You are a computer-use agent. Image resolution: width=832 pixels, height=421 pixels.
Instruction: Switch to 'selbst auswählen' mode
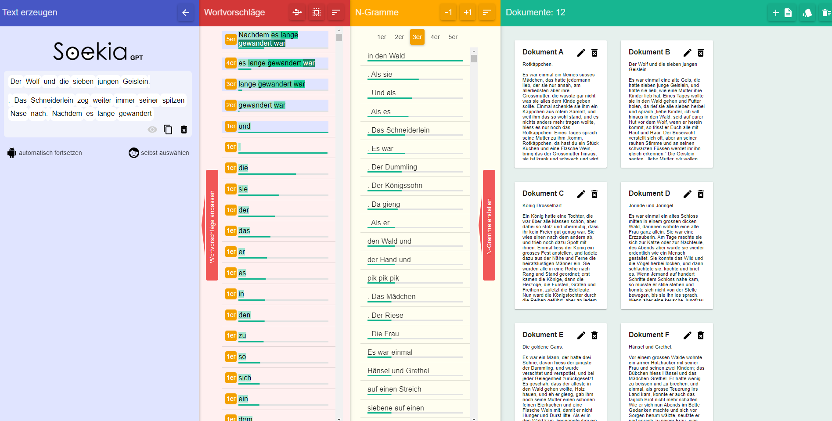click(x=159, y=153)
